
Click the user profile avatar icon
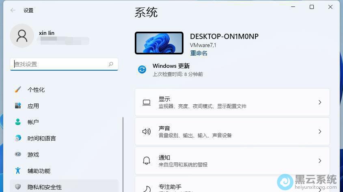tap(22, 36)
